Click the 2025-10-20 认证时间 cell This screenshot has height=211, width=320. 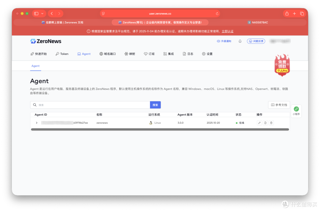pyautogui.click(x=213, y=123)
